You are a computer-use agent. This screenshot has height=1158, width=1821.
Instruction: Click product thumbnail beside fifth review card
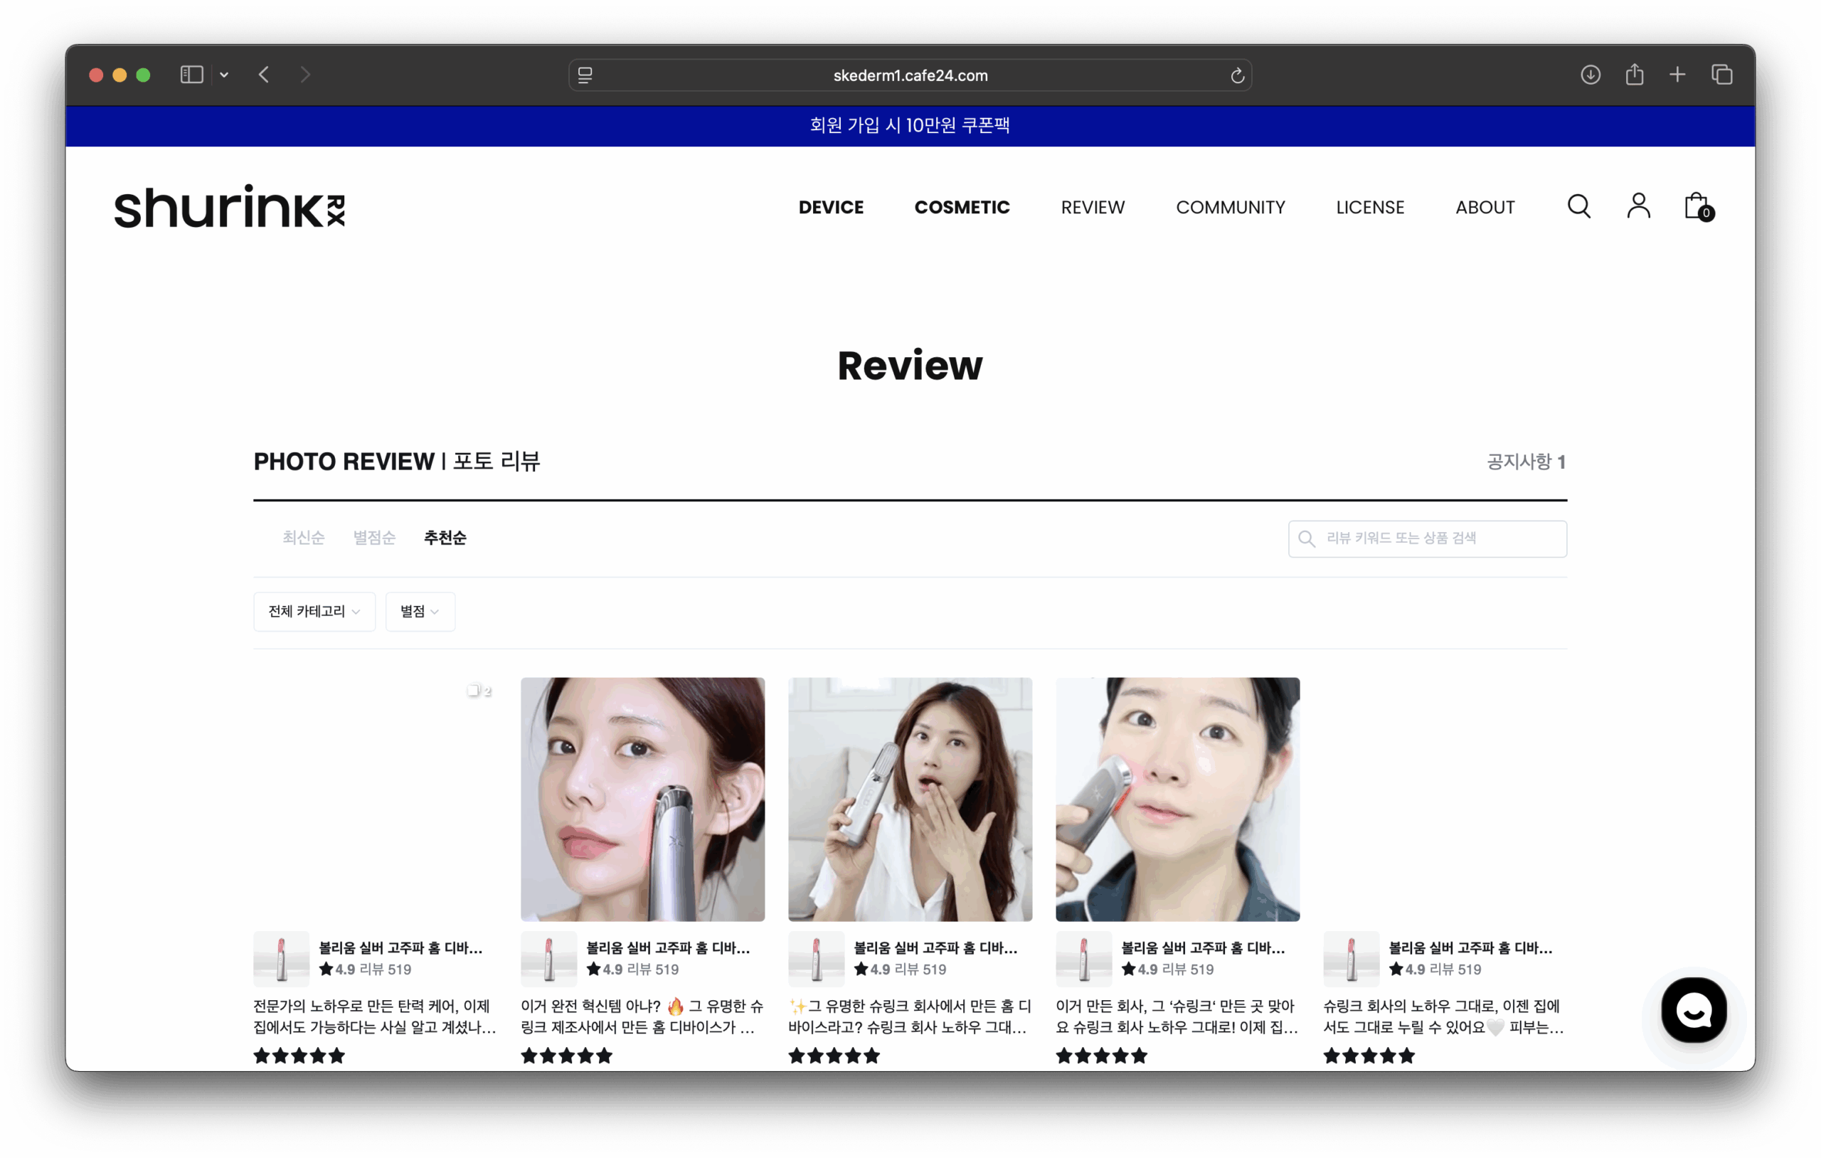[x=1352, y=958]
